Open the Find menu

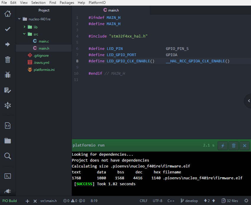pyautogui.click(x=53, y=3)
